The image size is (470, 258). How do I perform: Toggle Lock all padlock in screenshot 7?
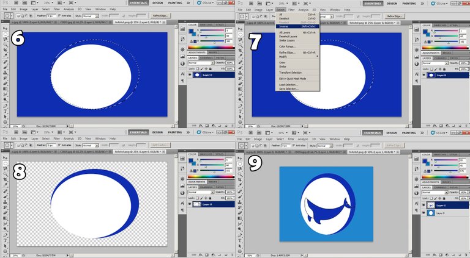click(444, 69)
